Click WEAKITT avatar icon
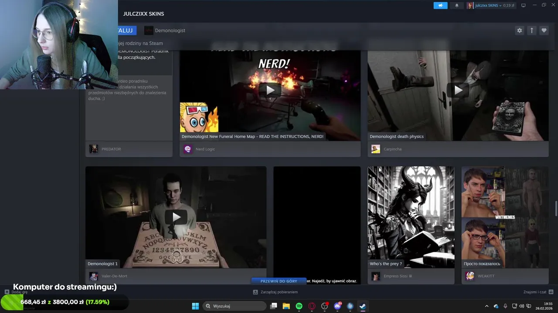 pyautogui.click(x=470, y=276)
